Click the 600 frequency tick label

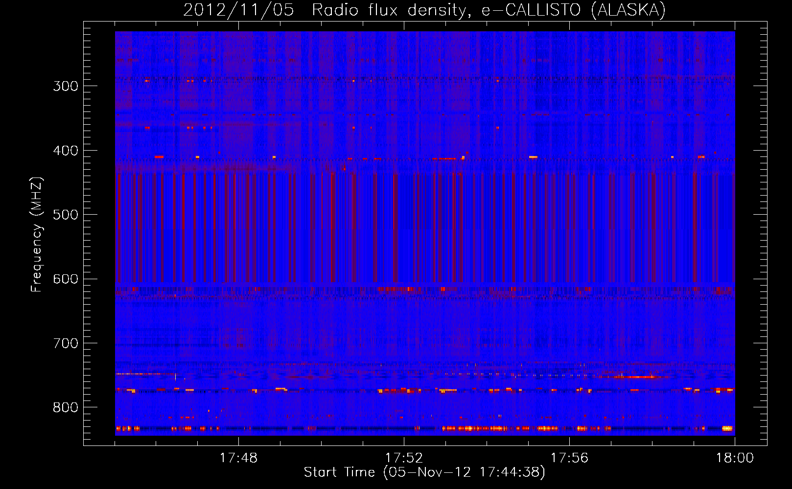point(66,279)
